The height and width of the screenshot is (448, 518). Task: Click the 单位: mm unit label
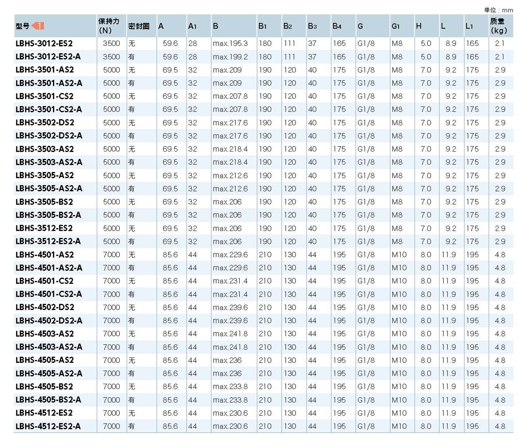pos(498,10)
